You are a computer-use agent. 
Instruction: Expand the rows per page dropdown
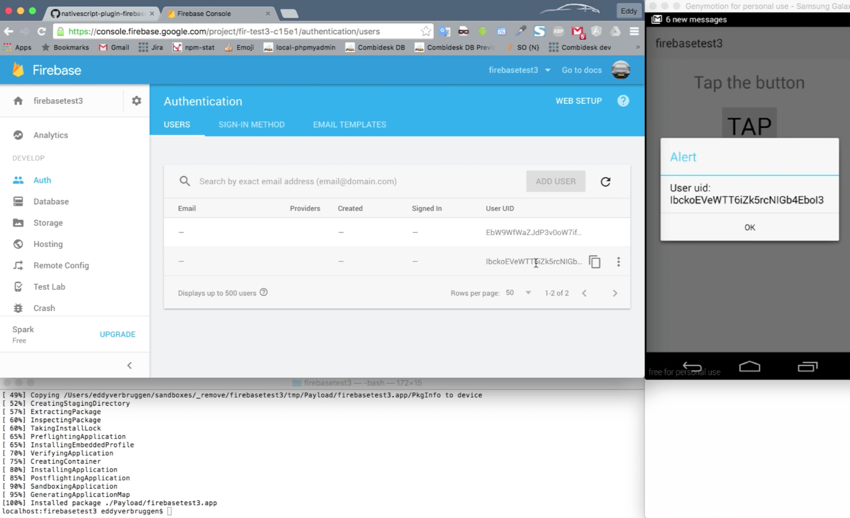[x=528, y=292]
